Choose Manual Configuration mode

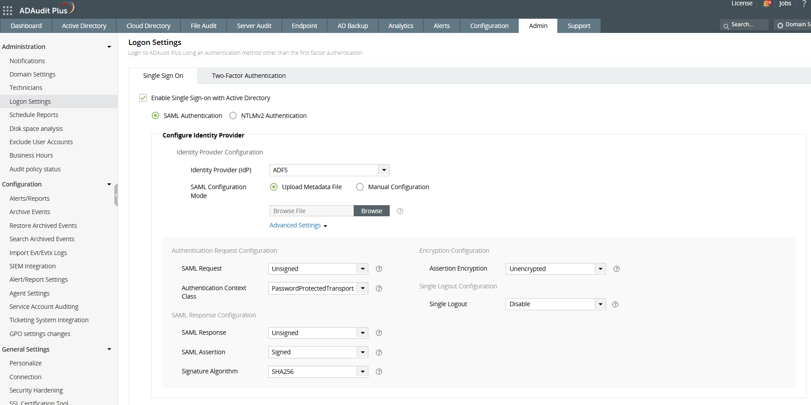(359, 187)
